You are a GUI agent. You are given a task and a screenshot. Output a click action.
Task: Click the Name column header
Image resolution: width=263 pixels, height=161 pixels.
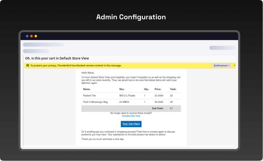(87, 89)
